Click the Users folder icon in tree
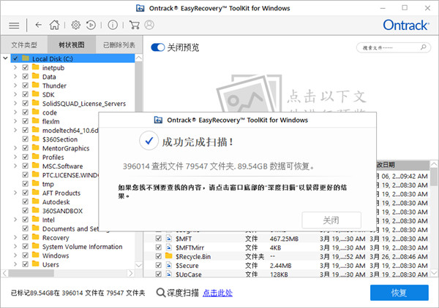This screenshot has height=308, width=439. [36, 264]
